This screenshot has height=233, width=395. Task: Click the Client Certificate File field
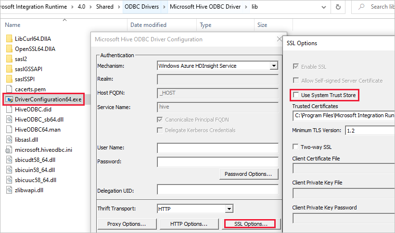(344, 168)
